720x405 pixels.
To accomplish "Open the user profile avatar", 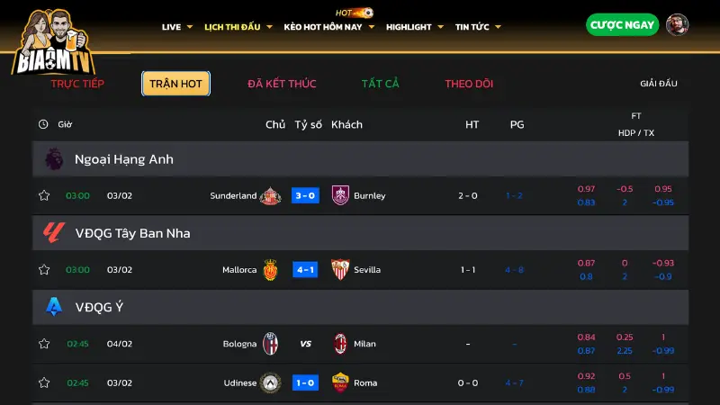I will (x=677, y=25).
